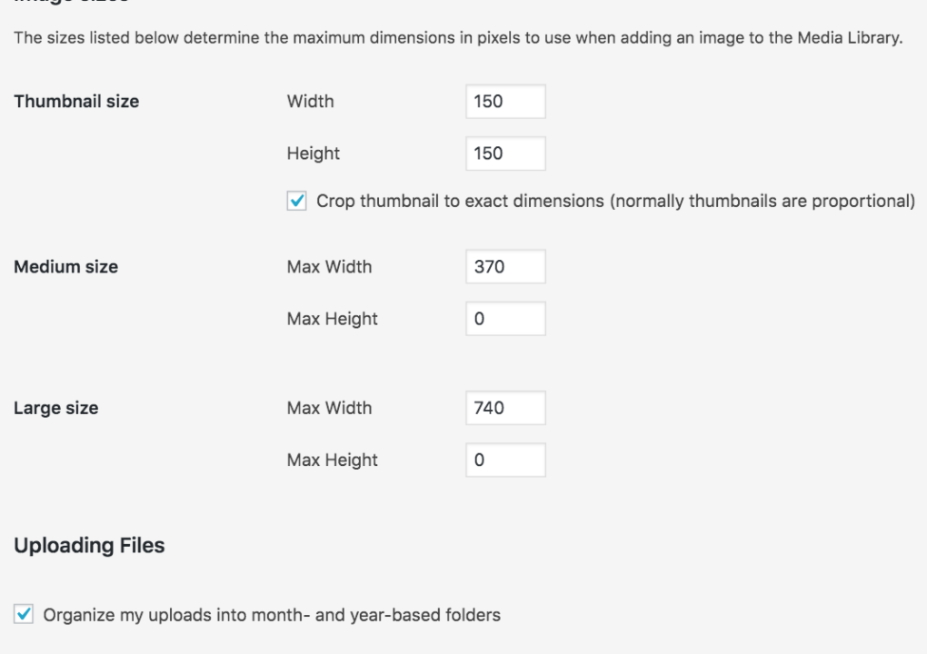Click the 'Max Height' label for Large size
This screenshot has width=927, height=654.
coord(333,460)
